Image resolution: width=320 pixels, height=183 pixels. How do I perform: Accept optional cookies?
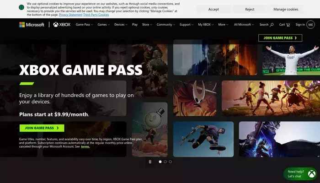[213, 9]
